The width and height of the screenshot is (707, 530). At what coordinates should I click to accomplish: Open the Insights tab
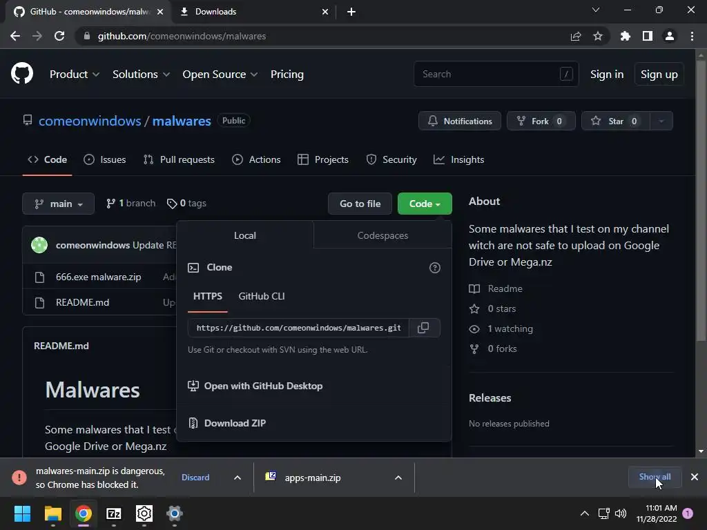click(459, 159)
